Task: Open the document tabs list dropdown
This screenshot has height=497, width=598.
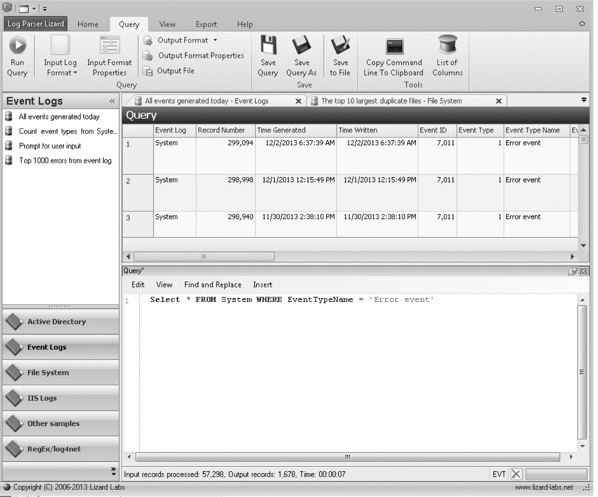Action: click(584, 100)
